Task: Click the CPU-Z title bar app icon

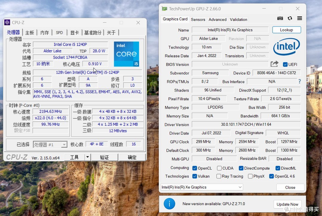Action: [x=7, y=22]
